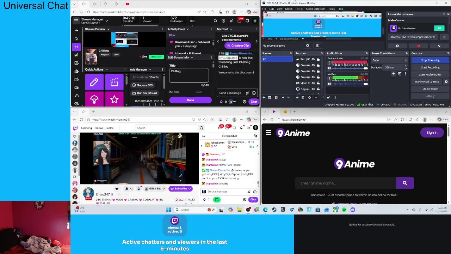The image size is (451, 254).
Task: Click the Windows Start button
Action: tap(168, 210)
